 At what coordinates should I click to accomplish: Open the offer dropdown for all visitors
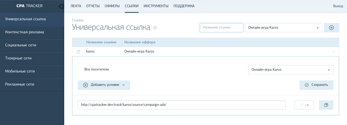click(x=290, y=70)
